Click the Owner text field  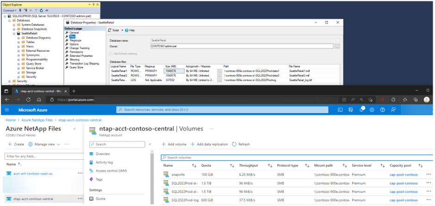pyautogui.click(x=242, y=46)
